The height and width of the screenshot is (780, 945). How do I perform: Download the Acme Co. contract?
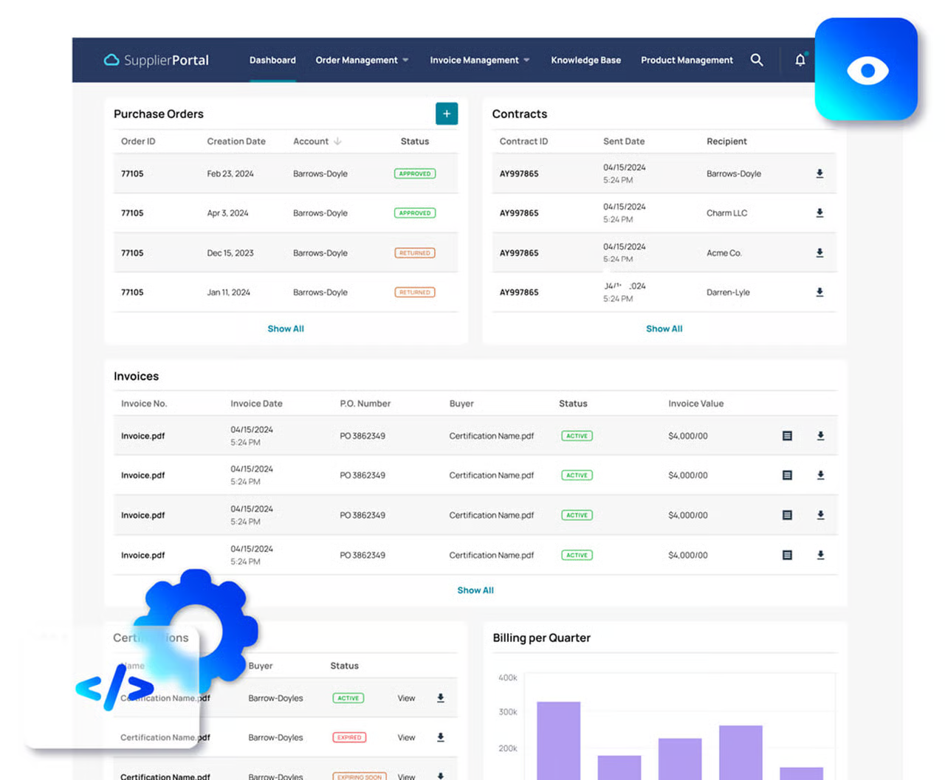(819, 253)
